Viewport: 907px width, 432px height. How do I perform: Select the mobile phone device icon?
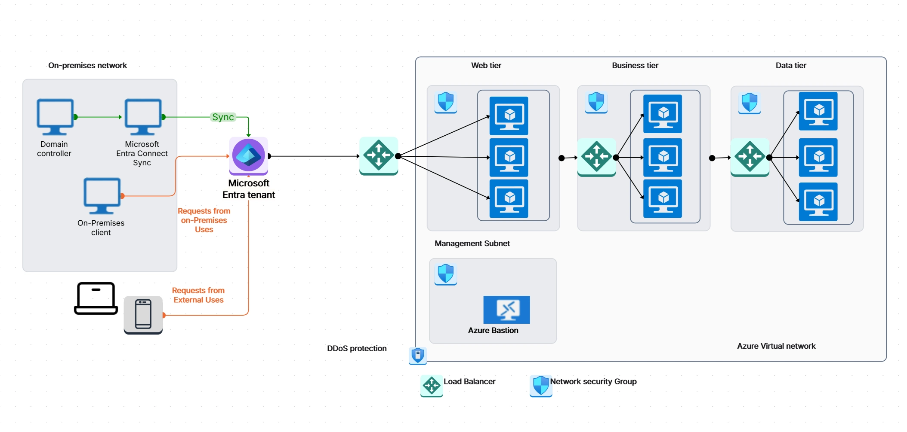143,315
